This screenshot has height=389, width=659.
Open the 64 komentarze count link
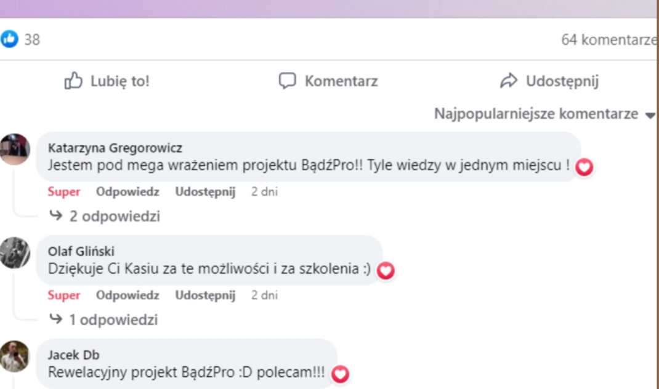pos(608,40)
